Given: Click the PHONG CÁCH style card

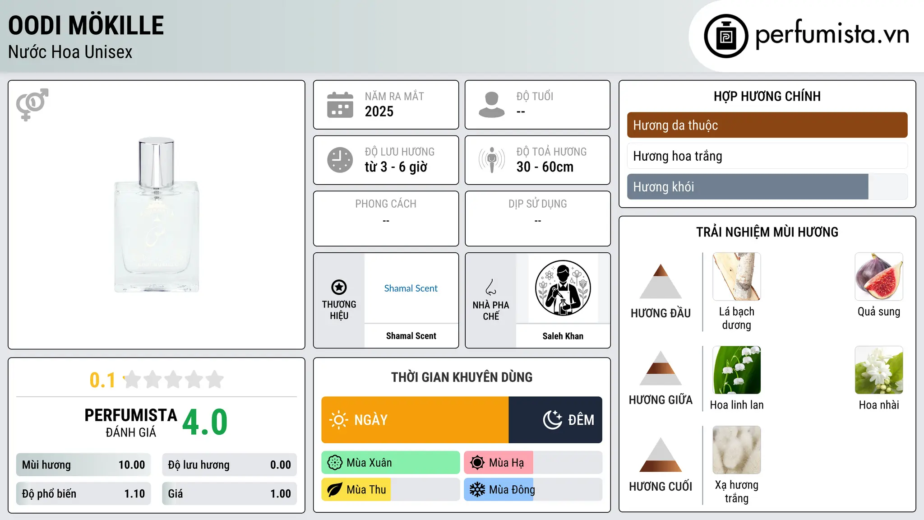Looking at the screenshot, I should click(x=386, y=218).
